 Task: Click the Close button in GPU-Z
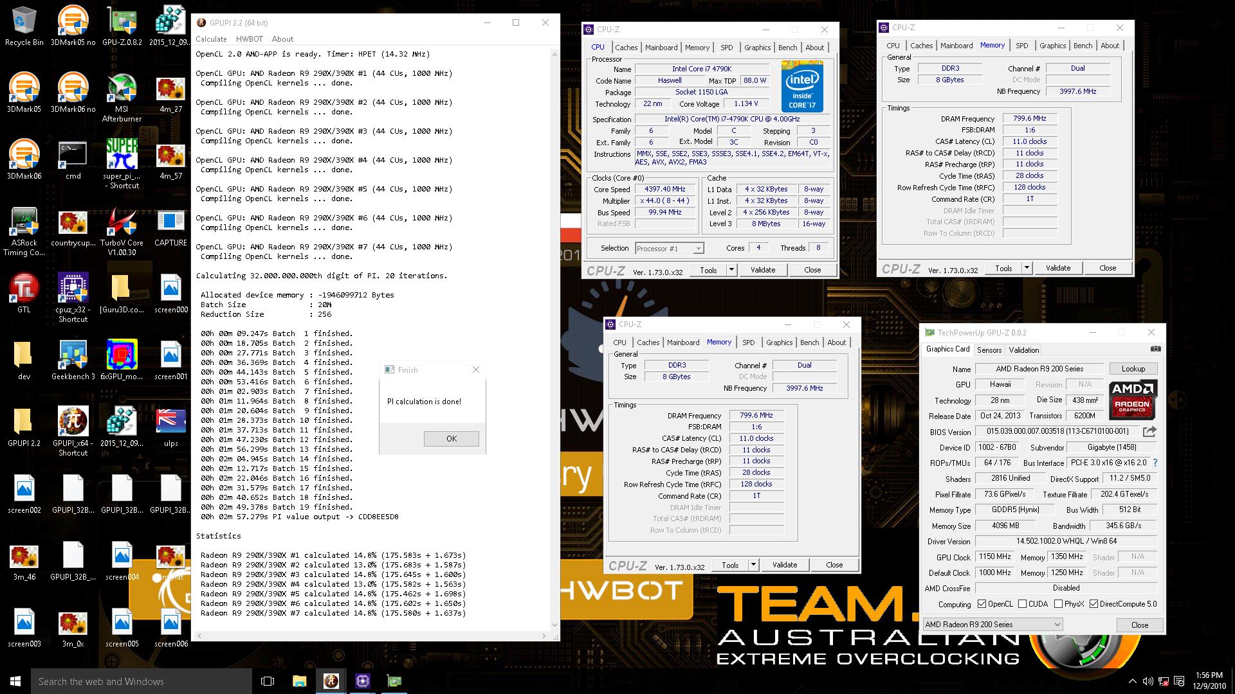tap(1140, 625)
